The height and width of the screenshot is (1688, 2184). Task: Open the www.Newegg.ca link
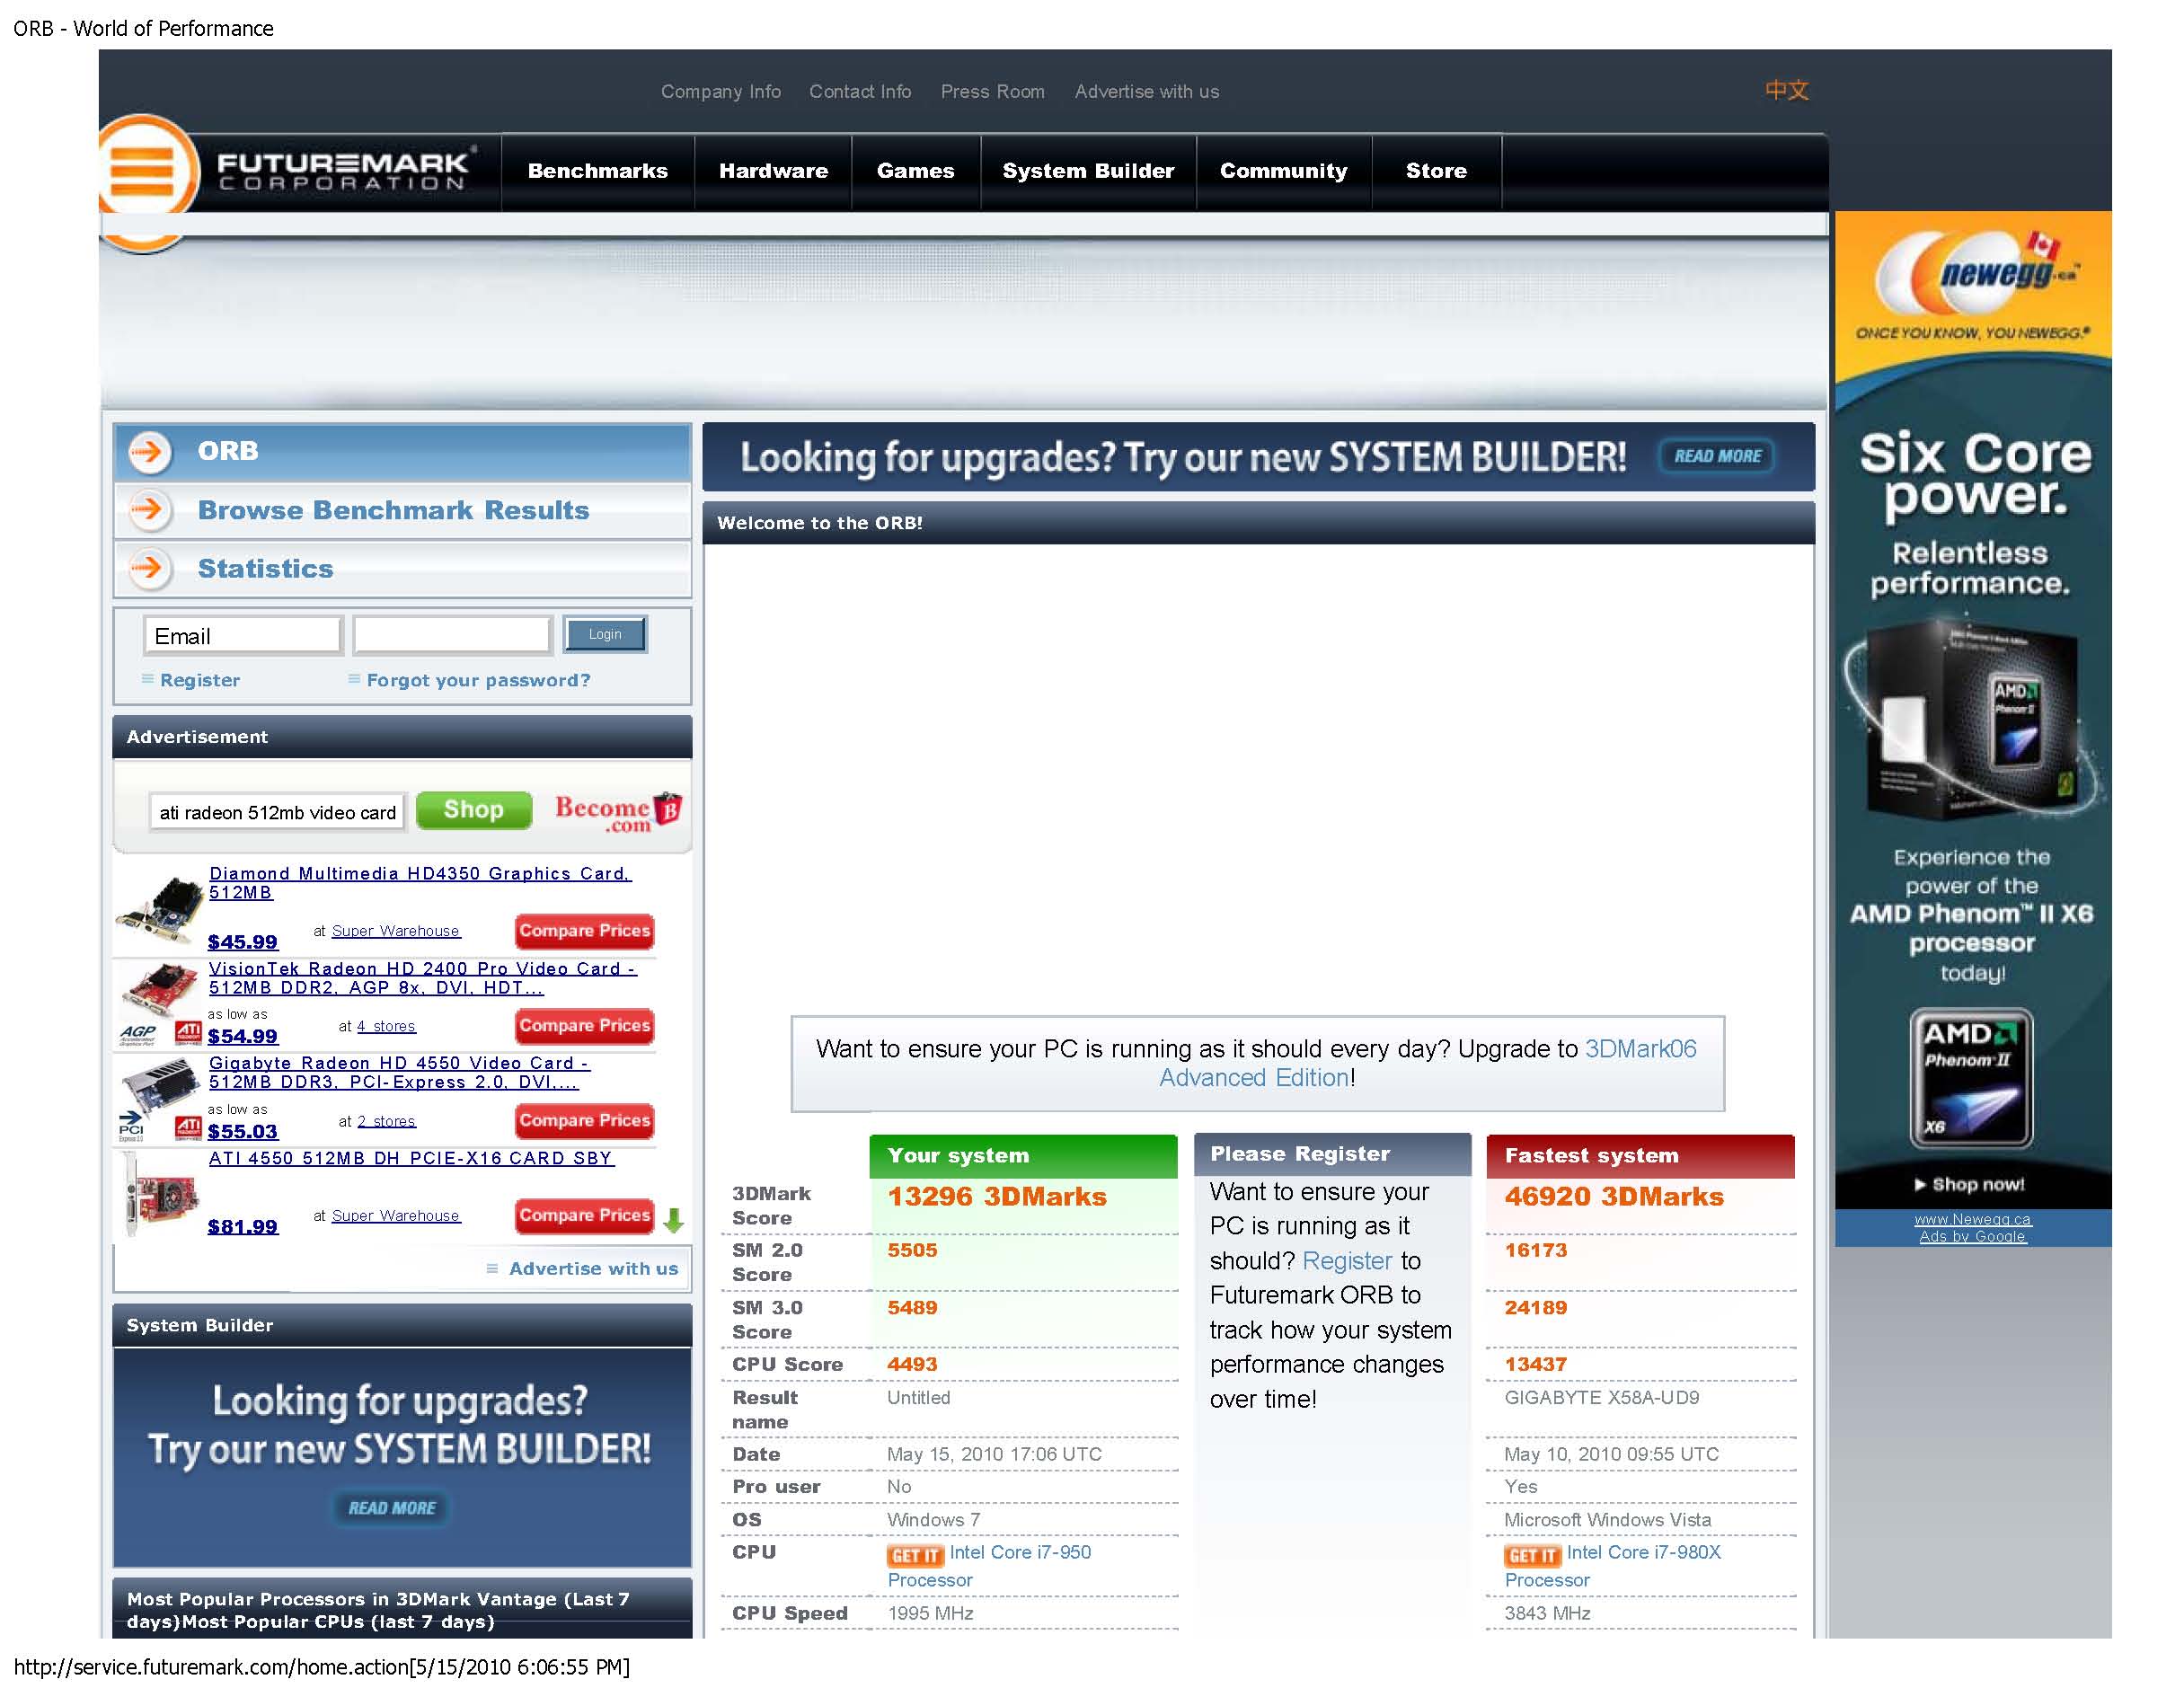(1972, 1220)
